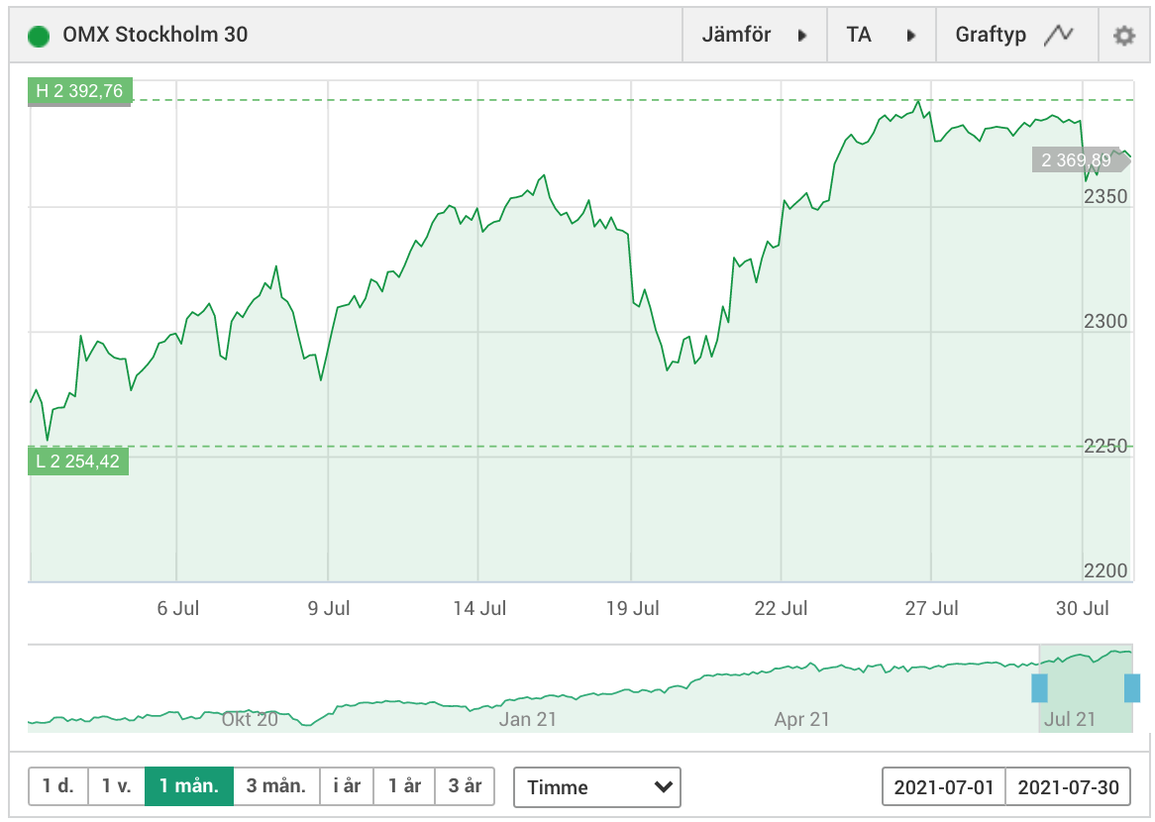1155x822 pixels.
Task: Click the green OMX Stockholm 30 dot
Action: 39,36
